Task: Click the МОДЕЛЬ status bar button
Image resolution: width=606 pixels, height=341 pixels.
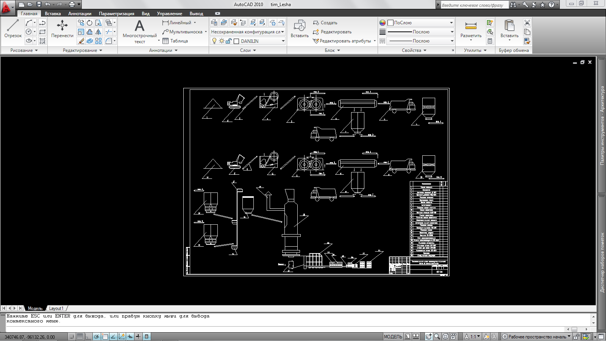Action: [393, 336]
